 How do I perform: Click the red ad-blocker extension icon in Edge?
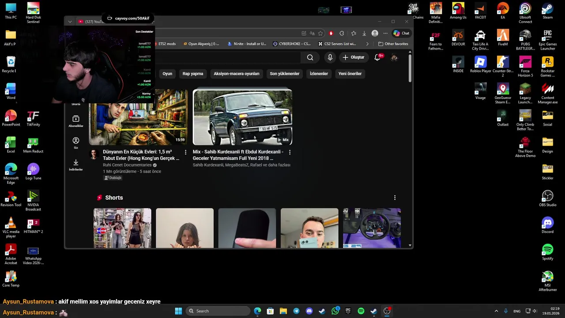(331, 33)
